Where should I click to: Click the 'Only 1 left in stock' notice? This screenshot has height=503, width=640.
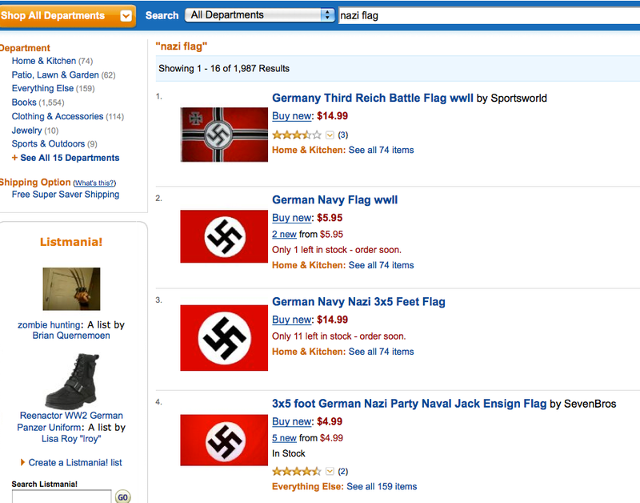pos(337,250)
